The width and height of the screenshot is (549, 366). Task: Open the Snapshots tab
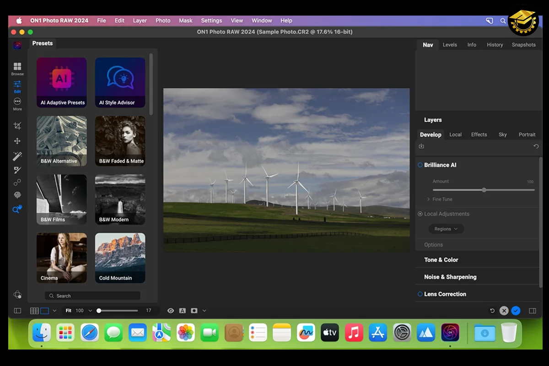point(523,45)
